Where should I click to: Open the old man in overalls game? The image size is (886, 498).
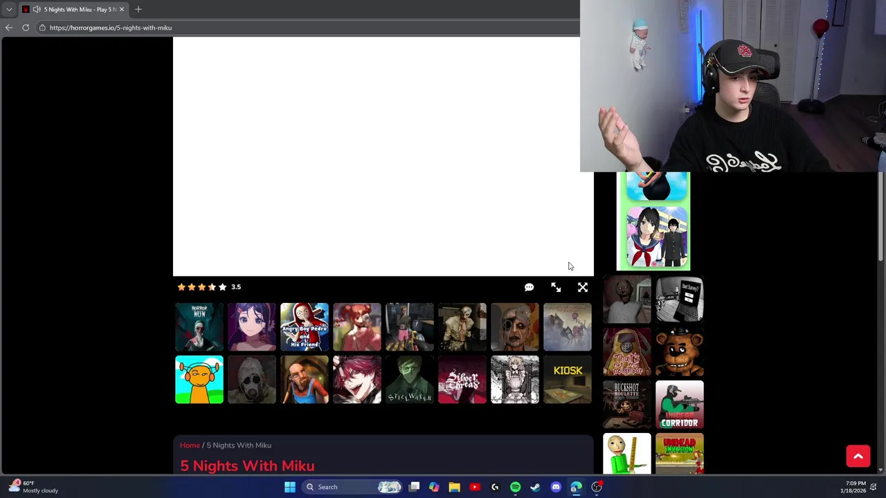(x=305, y=380)
